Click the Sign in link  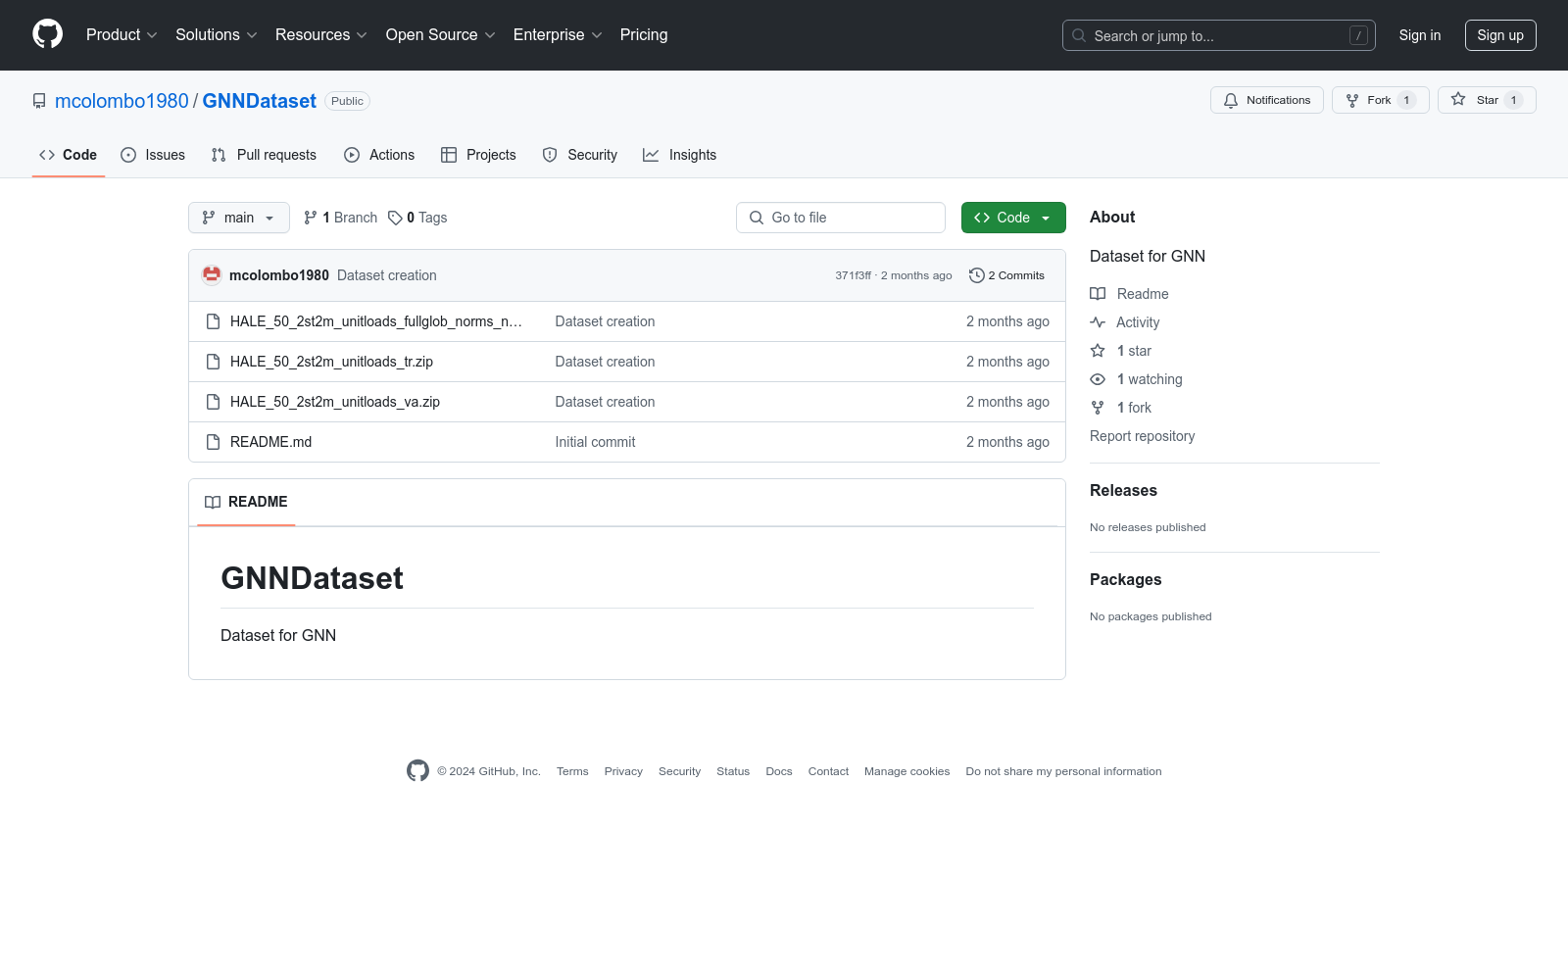pyautogui.click(x=1420, y=35)
